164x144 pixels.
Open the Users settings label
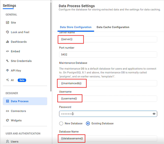(15, 142)
